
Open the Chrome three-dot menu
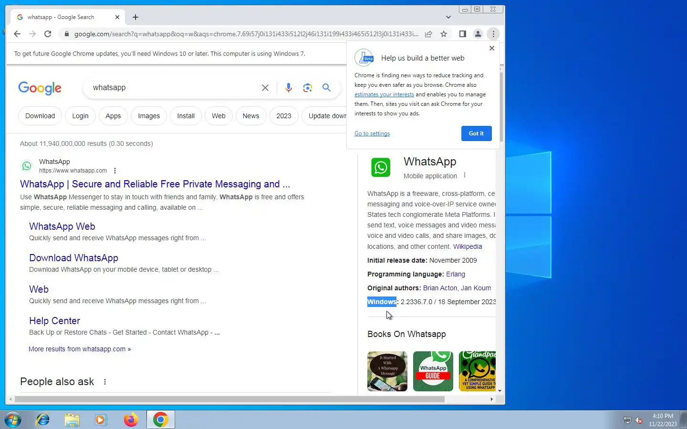click(493, 34)
